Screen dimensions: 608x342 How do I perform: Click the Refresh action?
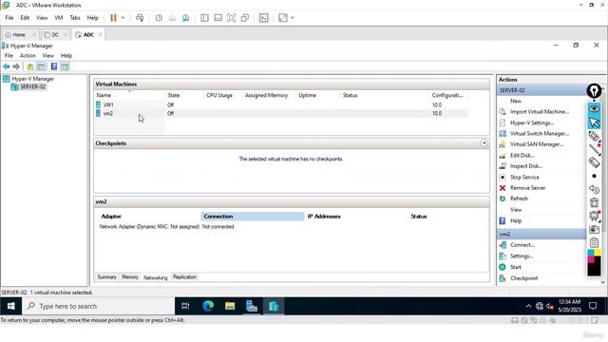point(519,199)
